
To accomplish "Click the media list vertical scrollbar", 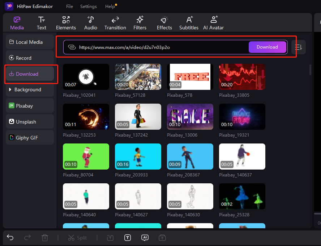I will [310, 70].
